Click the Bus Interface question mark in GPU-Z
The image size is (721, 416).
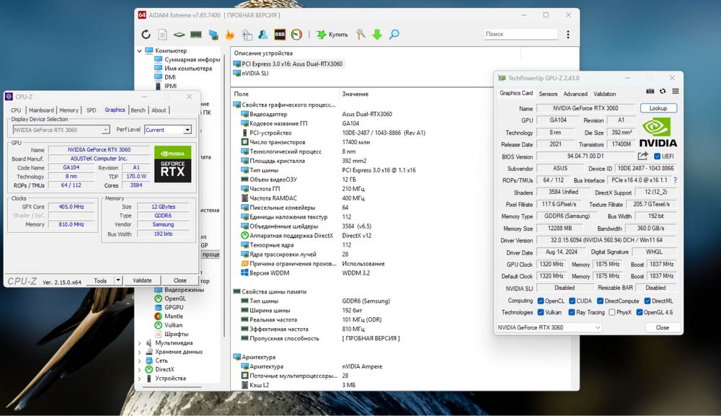pos(675,180)
